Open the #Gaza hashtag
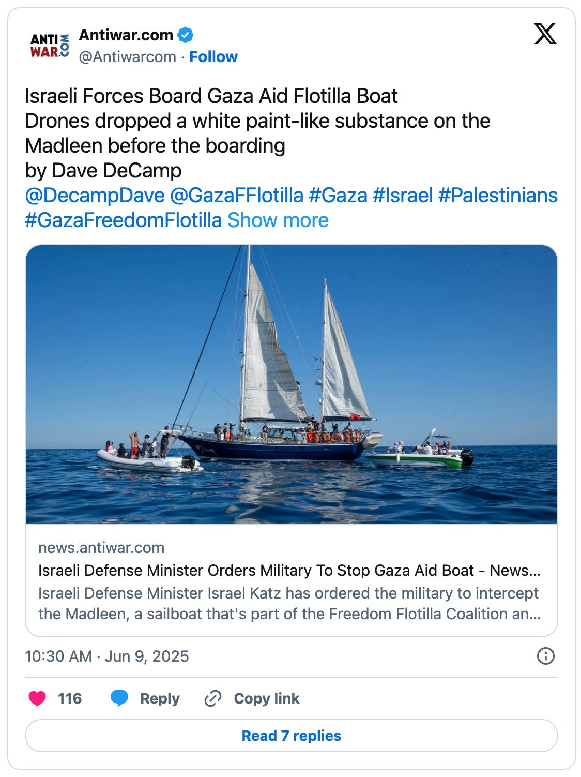 [338, 196]
